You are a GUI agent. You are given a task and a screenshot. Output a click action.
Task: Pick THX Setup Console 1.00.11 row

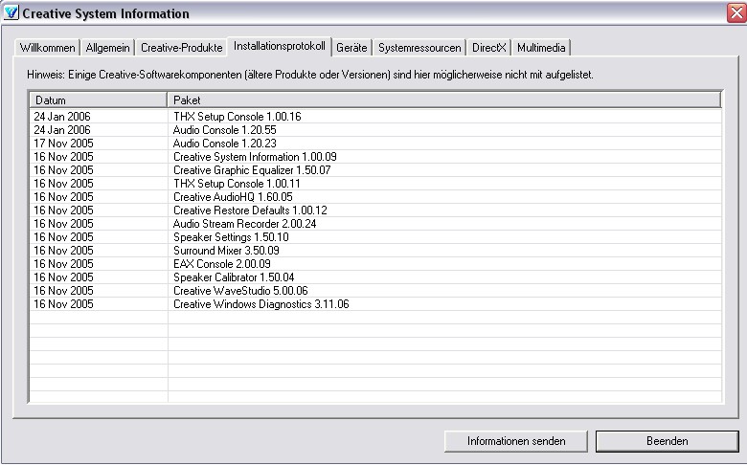click(375, 184)
